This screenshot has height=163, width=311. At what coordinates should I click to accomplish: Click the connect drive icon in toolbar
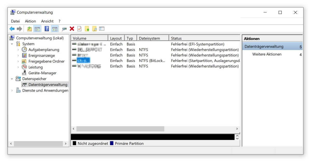(x=64, y=29)
